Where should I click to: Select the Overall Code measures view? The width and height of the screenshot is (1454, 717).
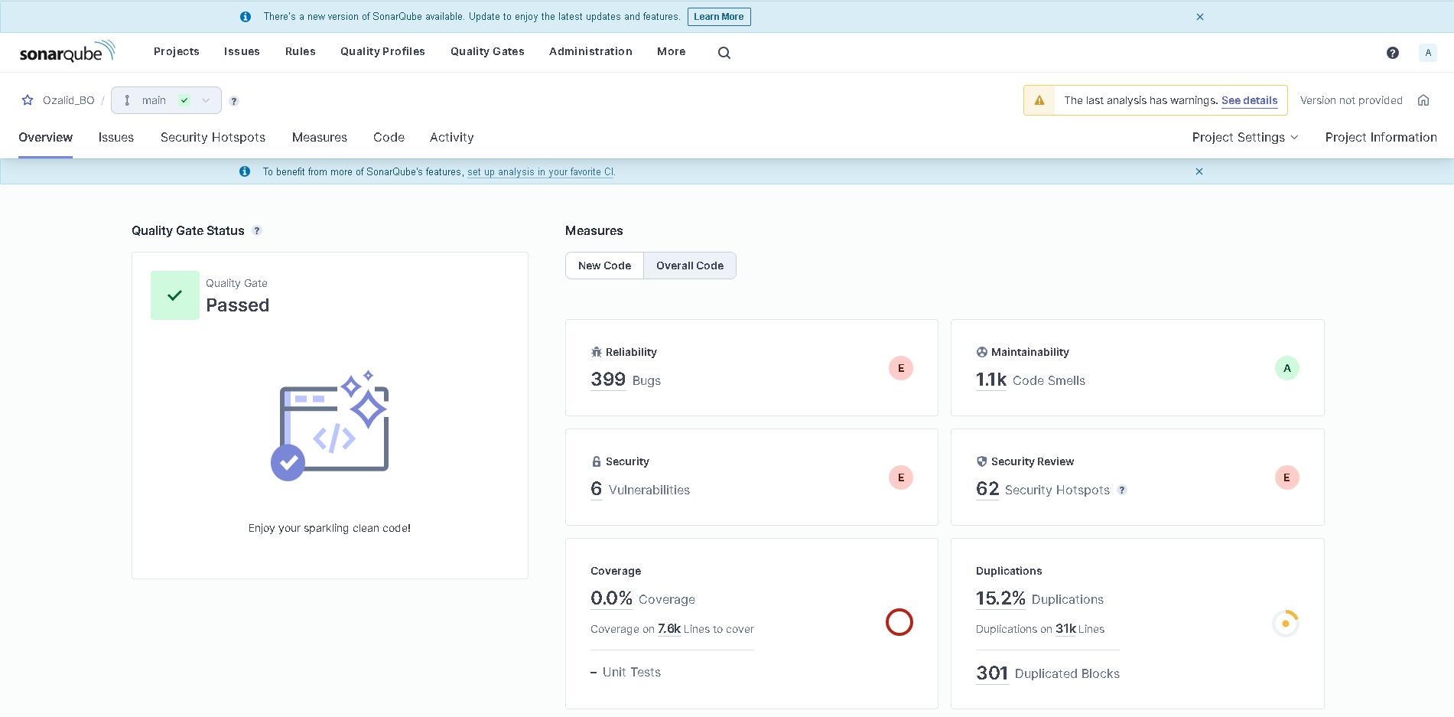point(689,266)
